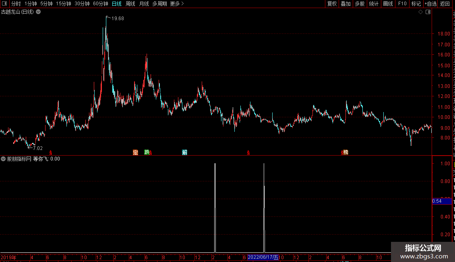Image resolution: width=455 pixels, height=262 pixels.
Task: Click the 标记 mark button
Action: point(416,4)
